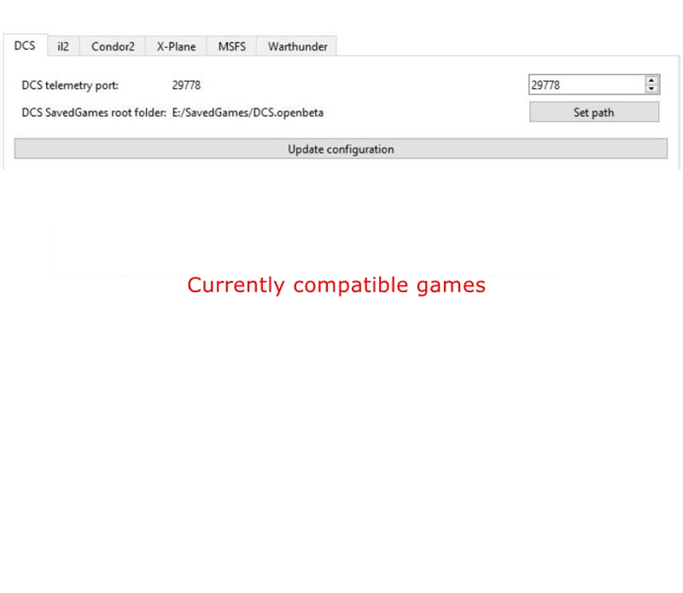
Task: Select the DCS tab
Action: pos(25,46)
